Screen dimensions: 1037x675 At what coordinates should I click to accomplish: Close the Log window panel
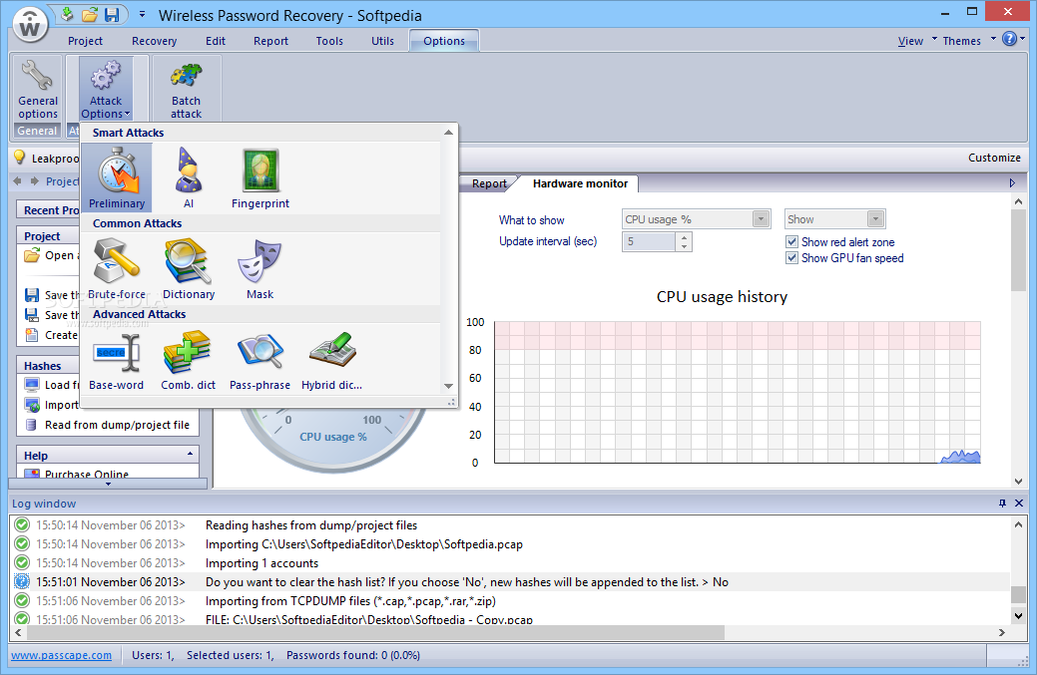pos(1019,504)
